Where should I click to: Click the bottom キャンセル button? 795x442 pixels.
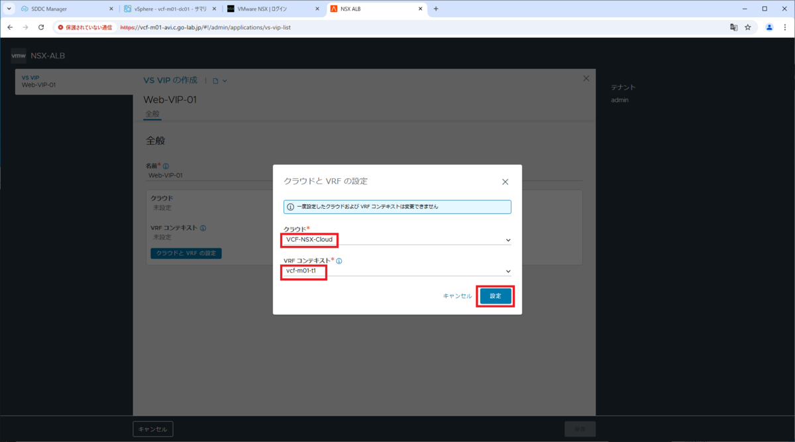tap(153, 429)
